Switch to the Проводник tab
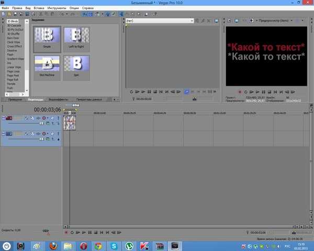This screenshot has width=314, height=251. click(x=15, y=99)
